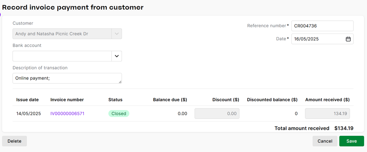The width and height of the screenshot is (367, 152).
Task: Grab the description box resize handle
Action: [120, 82]
